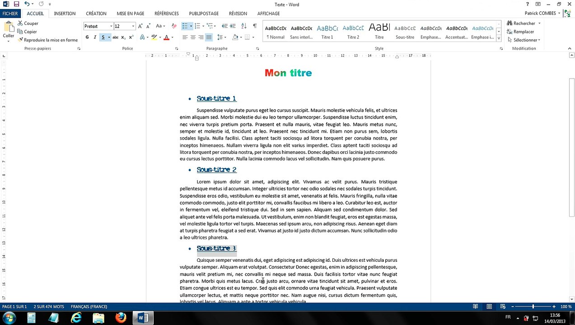Click the Copier button

pos(27,32)
